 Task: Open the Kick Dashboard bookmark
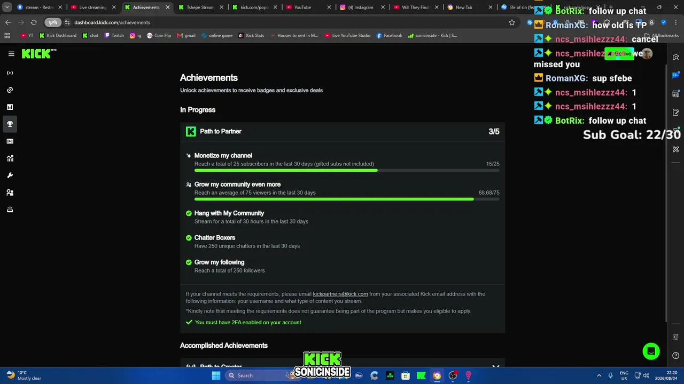(x=58, y=36)
